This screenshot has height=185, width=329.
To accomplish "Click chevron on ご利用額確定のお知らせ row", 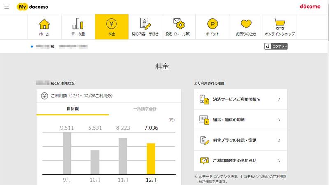I will tap(279, 160).
